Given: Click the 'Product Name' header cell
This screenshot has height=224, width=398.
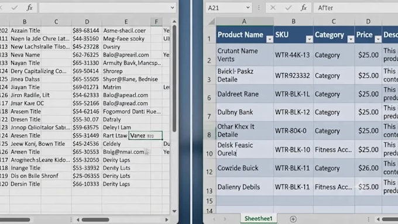Looking at the screenshot, I should pos(245,35).
